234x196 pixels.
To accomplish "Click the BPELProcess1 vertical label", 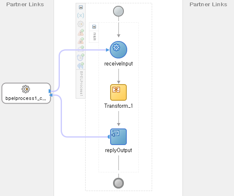I will coord(81,83).
